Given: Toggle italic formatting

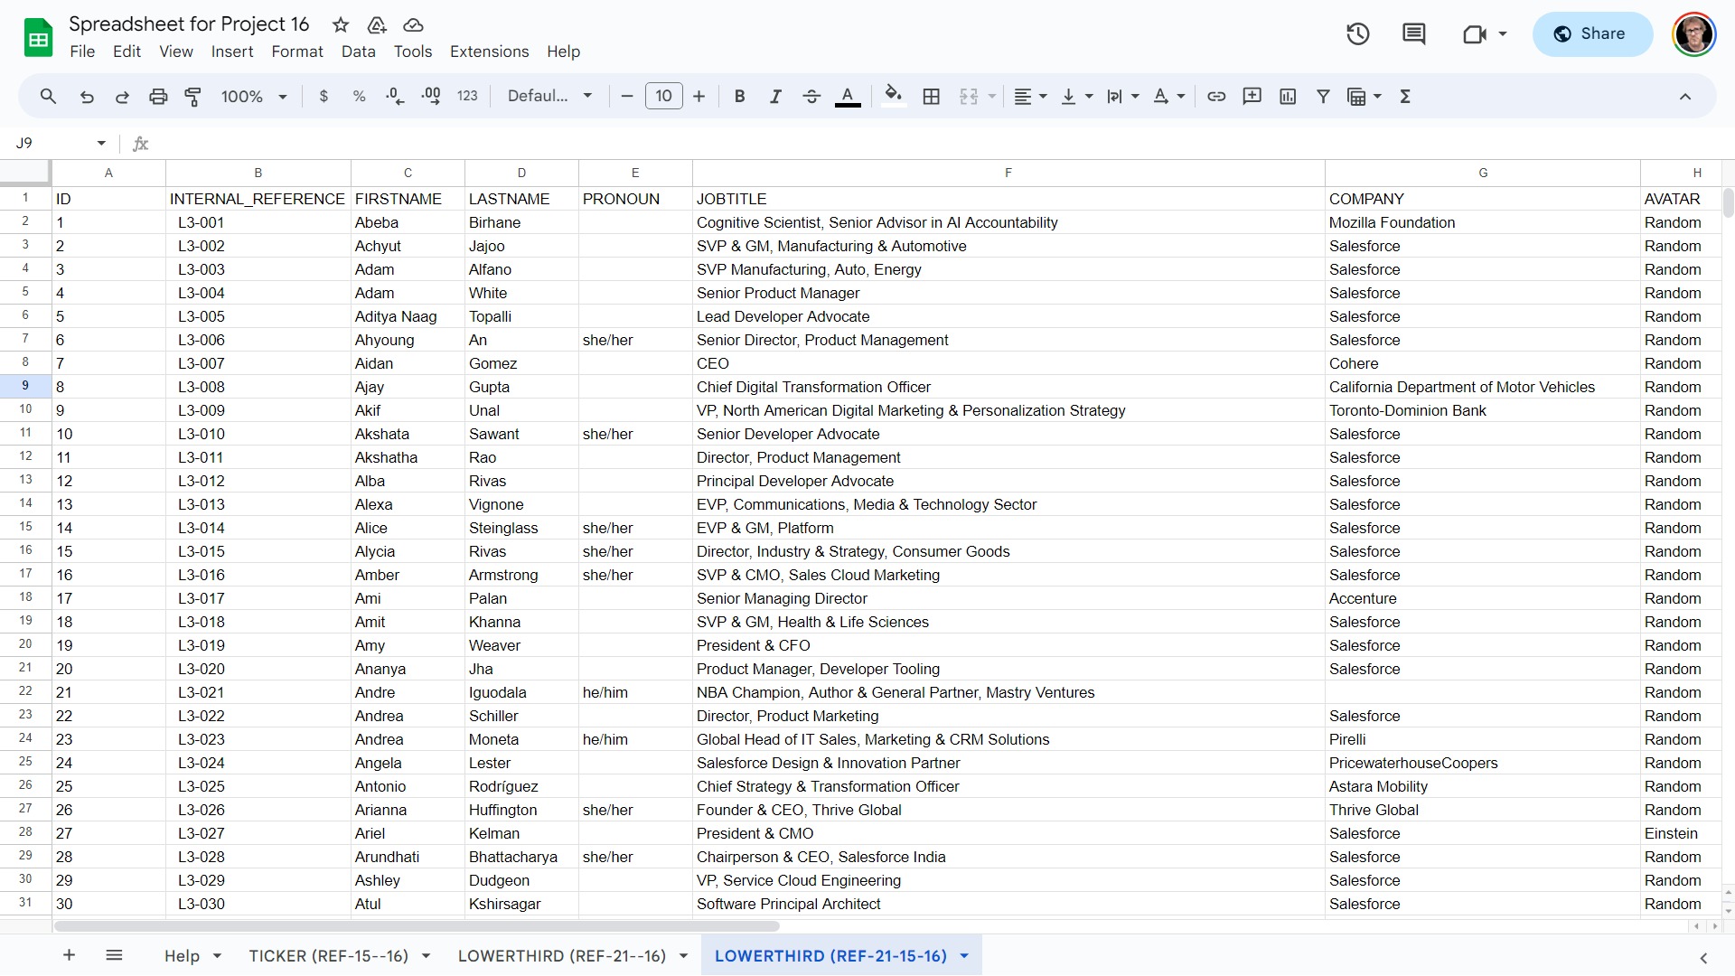Looking at the screenshot, I should click(x=775, y=97).
